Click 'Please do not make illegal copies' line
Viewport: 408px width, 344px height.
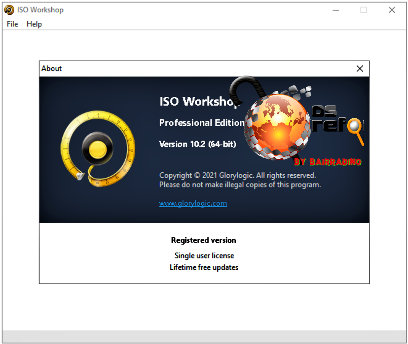click(x=240, y=184)
